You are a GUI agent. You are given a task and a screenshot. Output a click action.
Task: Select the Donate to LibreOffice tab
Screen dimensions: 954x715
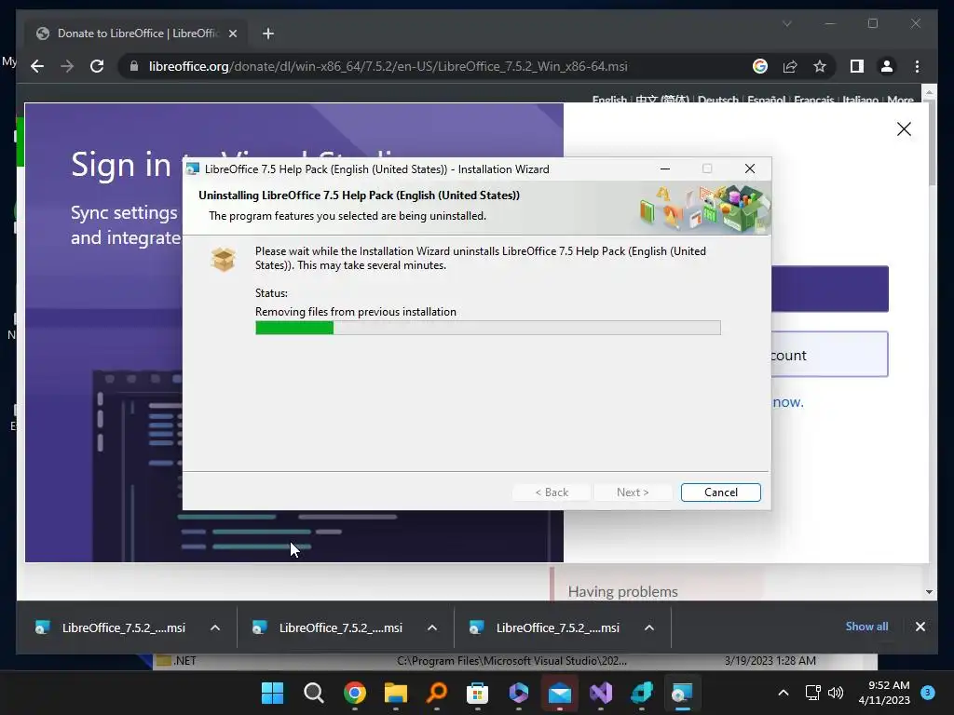coord(136,34)
